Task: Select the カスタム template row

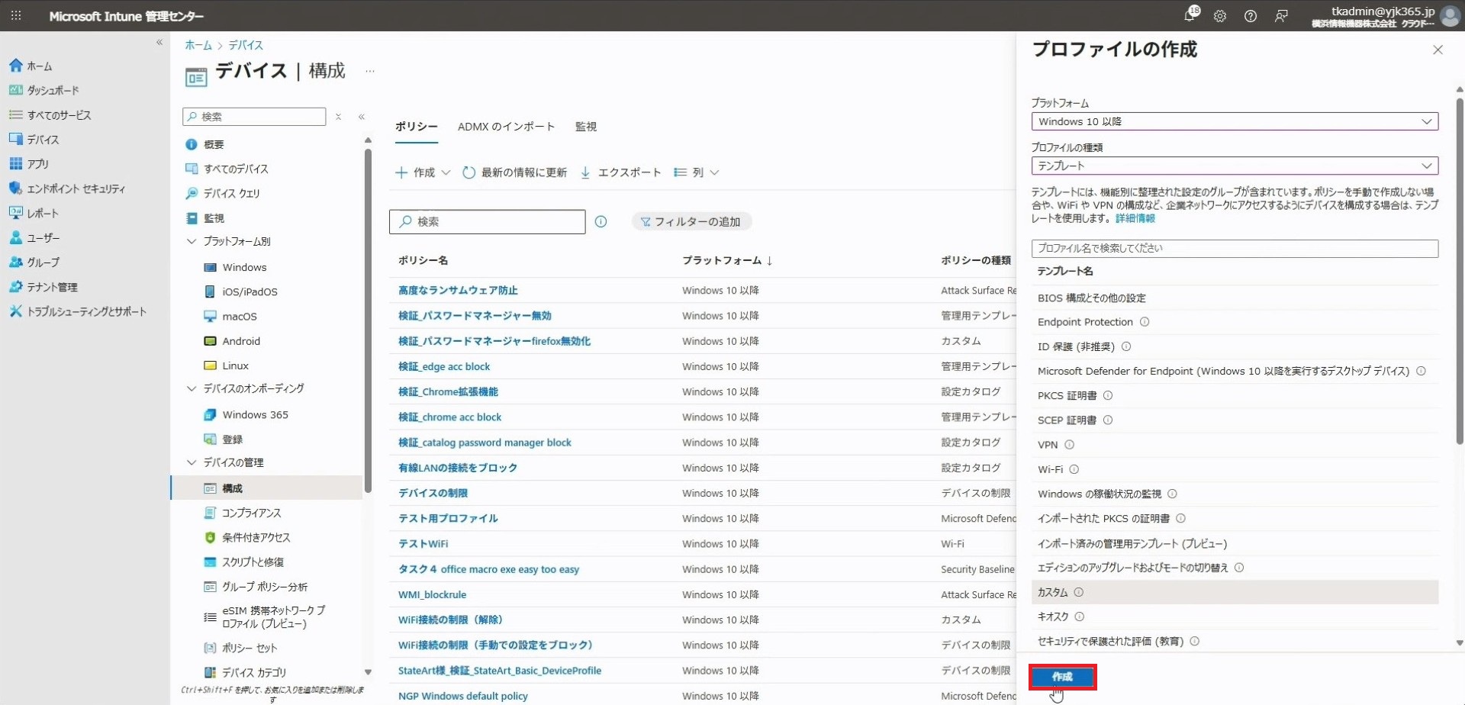Action: 1053,592
